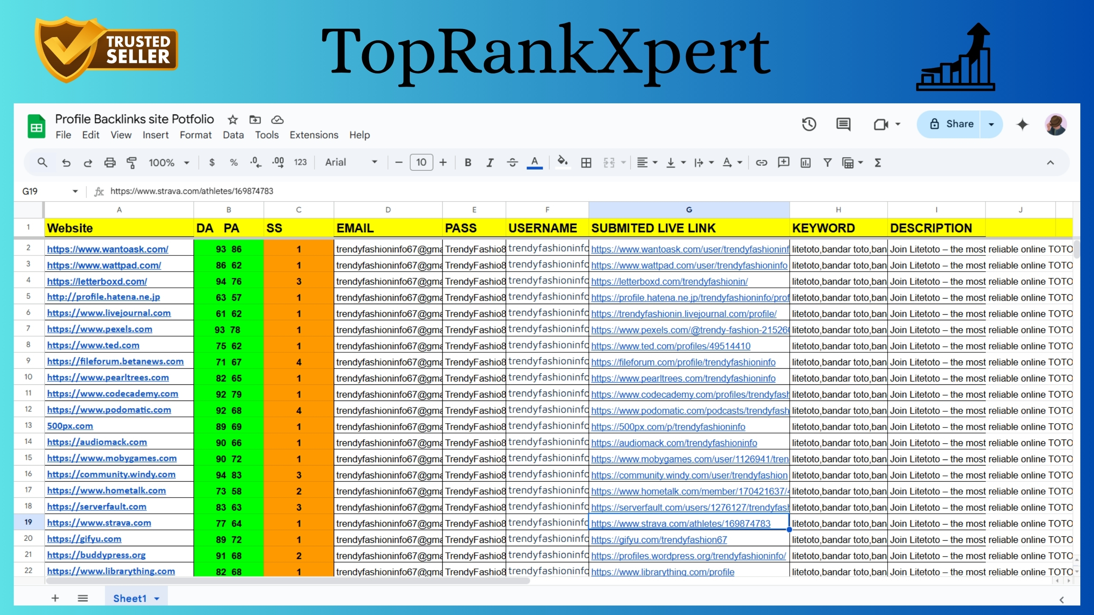The height and width of the screenshot is (615, 1094).
Task: Open the Extensions menu
Action: coord(314,135)
